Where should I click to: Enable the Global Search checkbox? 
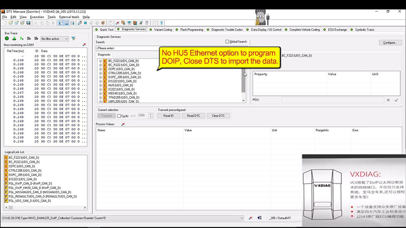point(227,41)
